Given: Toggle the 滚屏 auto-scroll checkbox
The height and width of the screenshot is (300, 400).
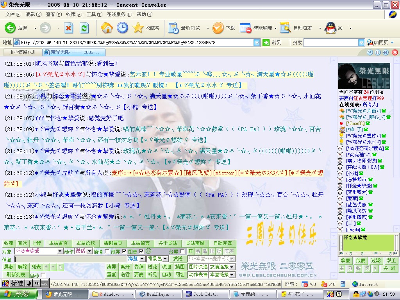Looking at the screenshot, I should 124,252.
